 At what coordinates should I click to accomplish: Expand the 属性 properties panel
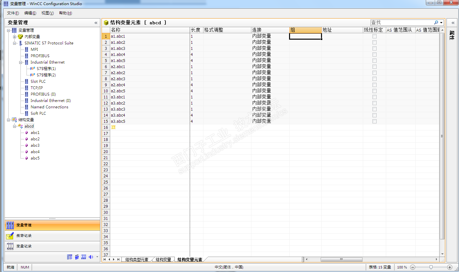pos(453,23)
